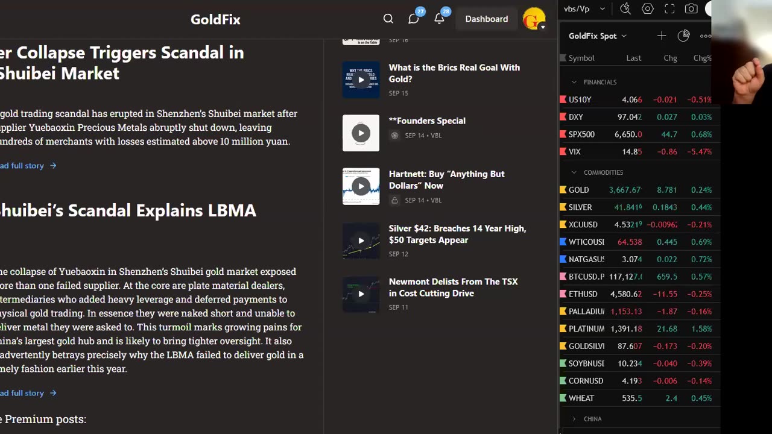Click the lock icon under Hartnett post
The image size is (772, 434).
pos(394,200)
